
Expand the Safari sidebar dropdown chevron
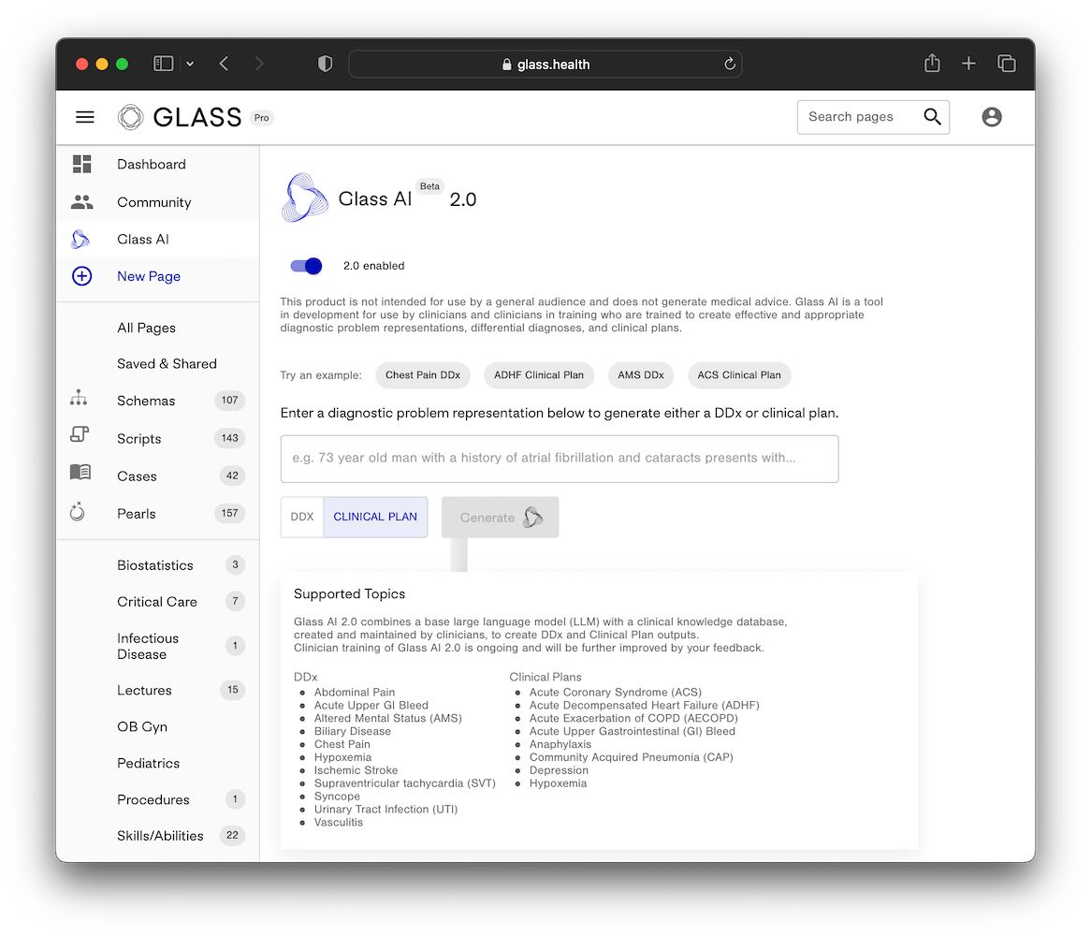[190, 64]
